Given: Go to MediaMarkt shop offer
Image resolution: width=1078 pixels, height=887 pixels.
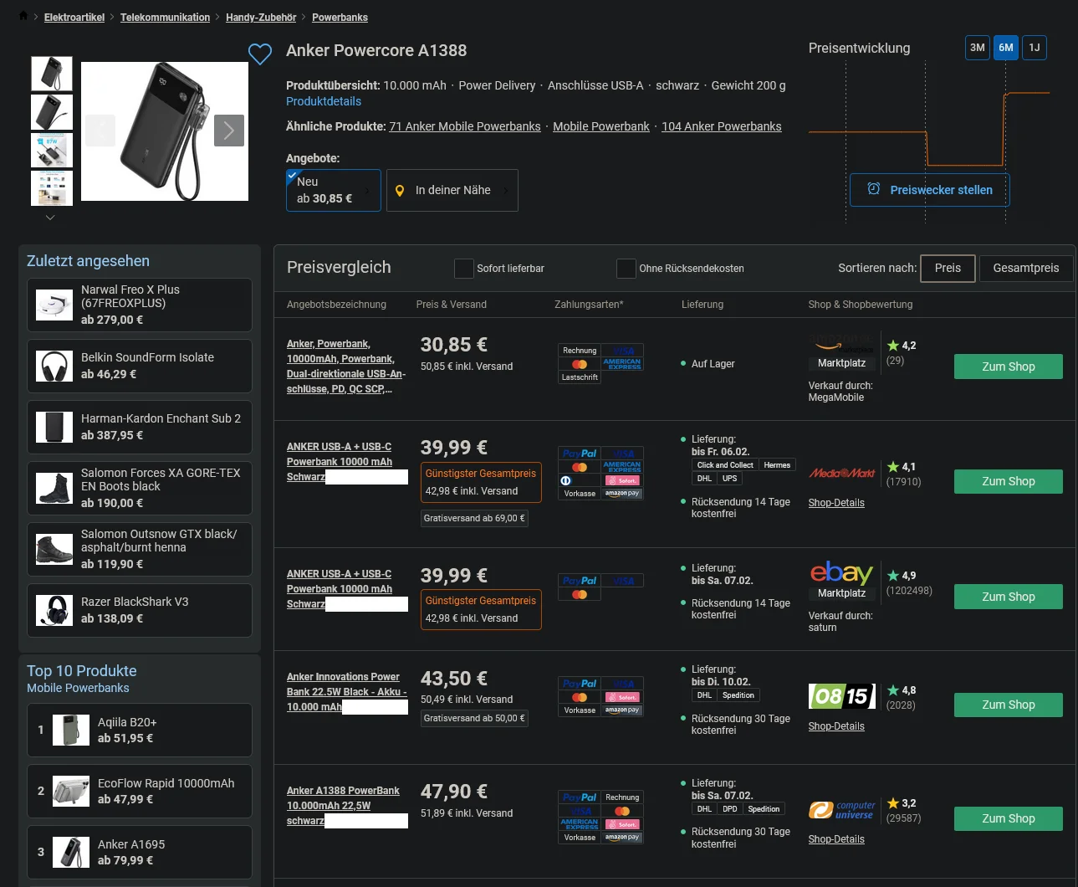Looking at the screenshot, I should (1009, 481).
